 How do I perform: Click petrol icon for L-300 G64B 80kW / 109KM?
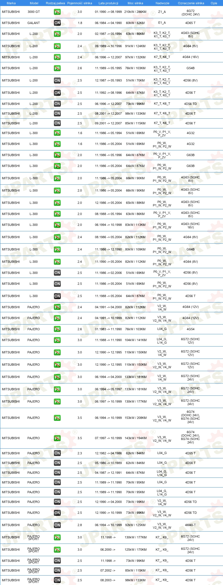pos(57,249)
